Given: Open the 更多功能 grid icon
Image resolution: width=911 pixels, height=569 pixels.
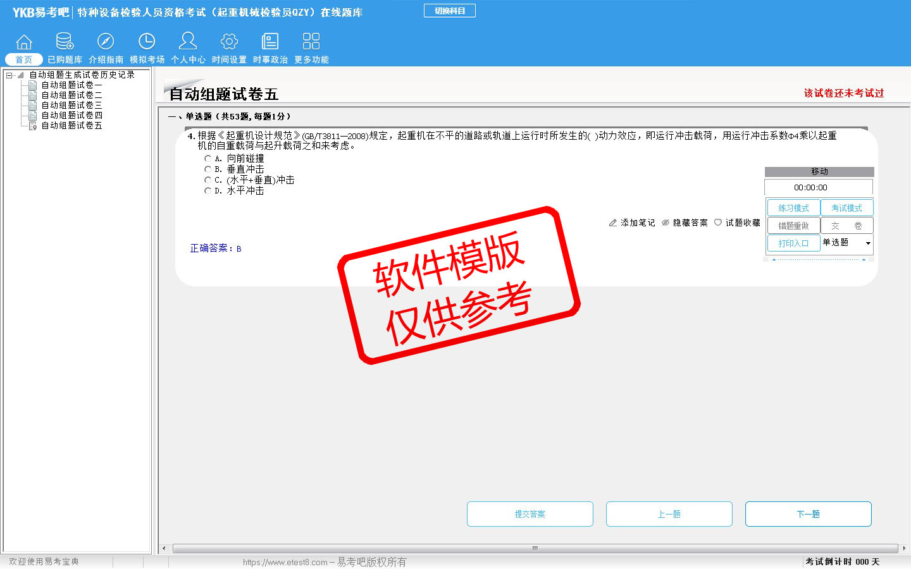Looking at the screenshot, I should click(x=311, y=42).
